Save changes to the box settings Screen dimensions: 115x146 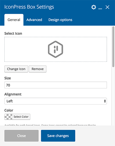[x=58, y=136]
